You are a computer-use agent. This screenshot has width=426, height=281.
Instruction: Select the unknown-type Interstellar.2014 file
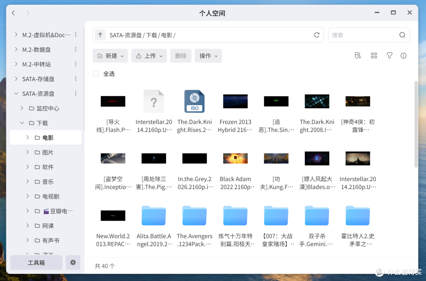pyautogui.click(x=154, y=101)
